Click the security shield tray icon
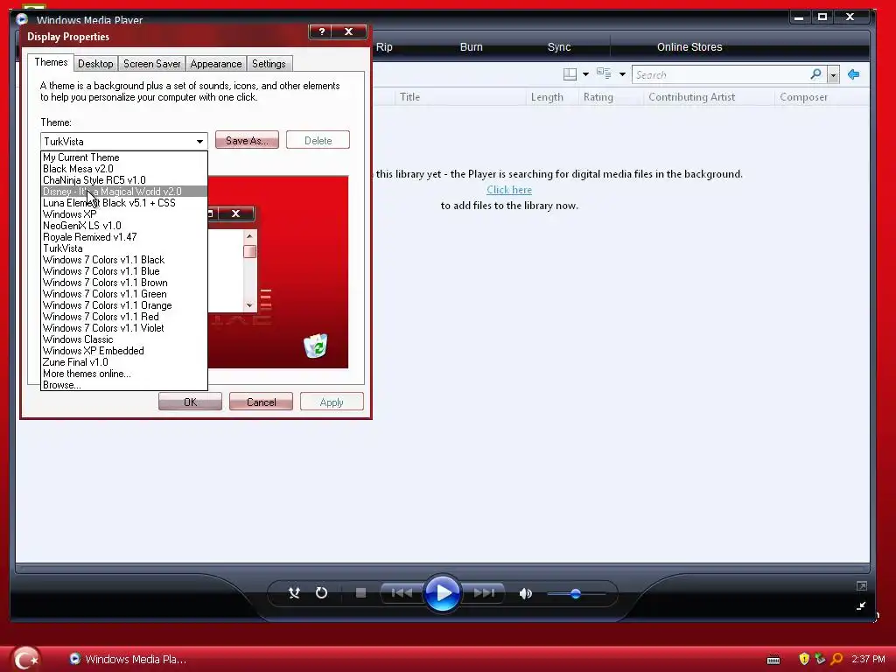This screenshot has width=896, height=672. click(804, 659)
